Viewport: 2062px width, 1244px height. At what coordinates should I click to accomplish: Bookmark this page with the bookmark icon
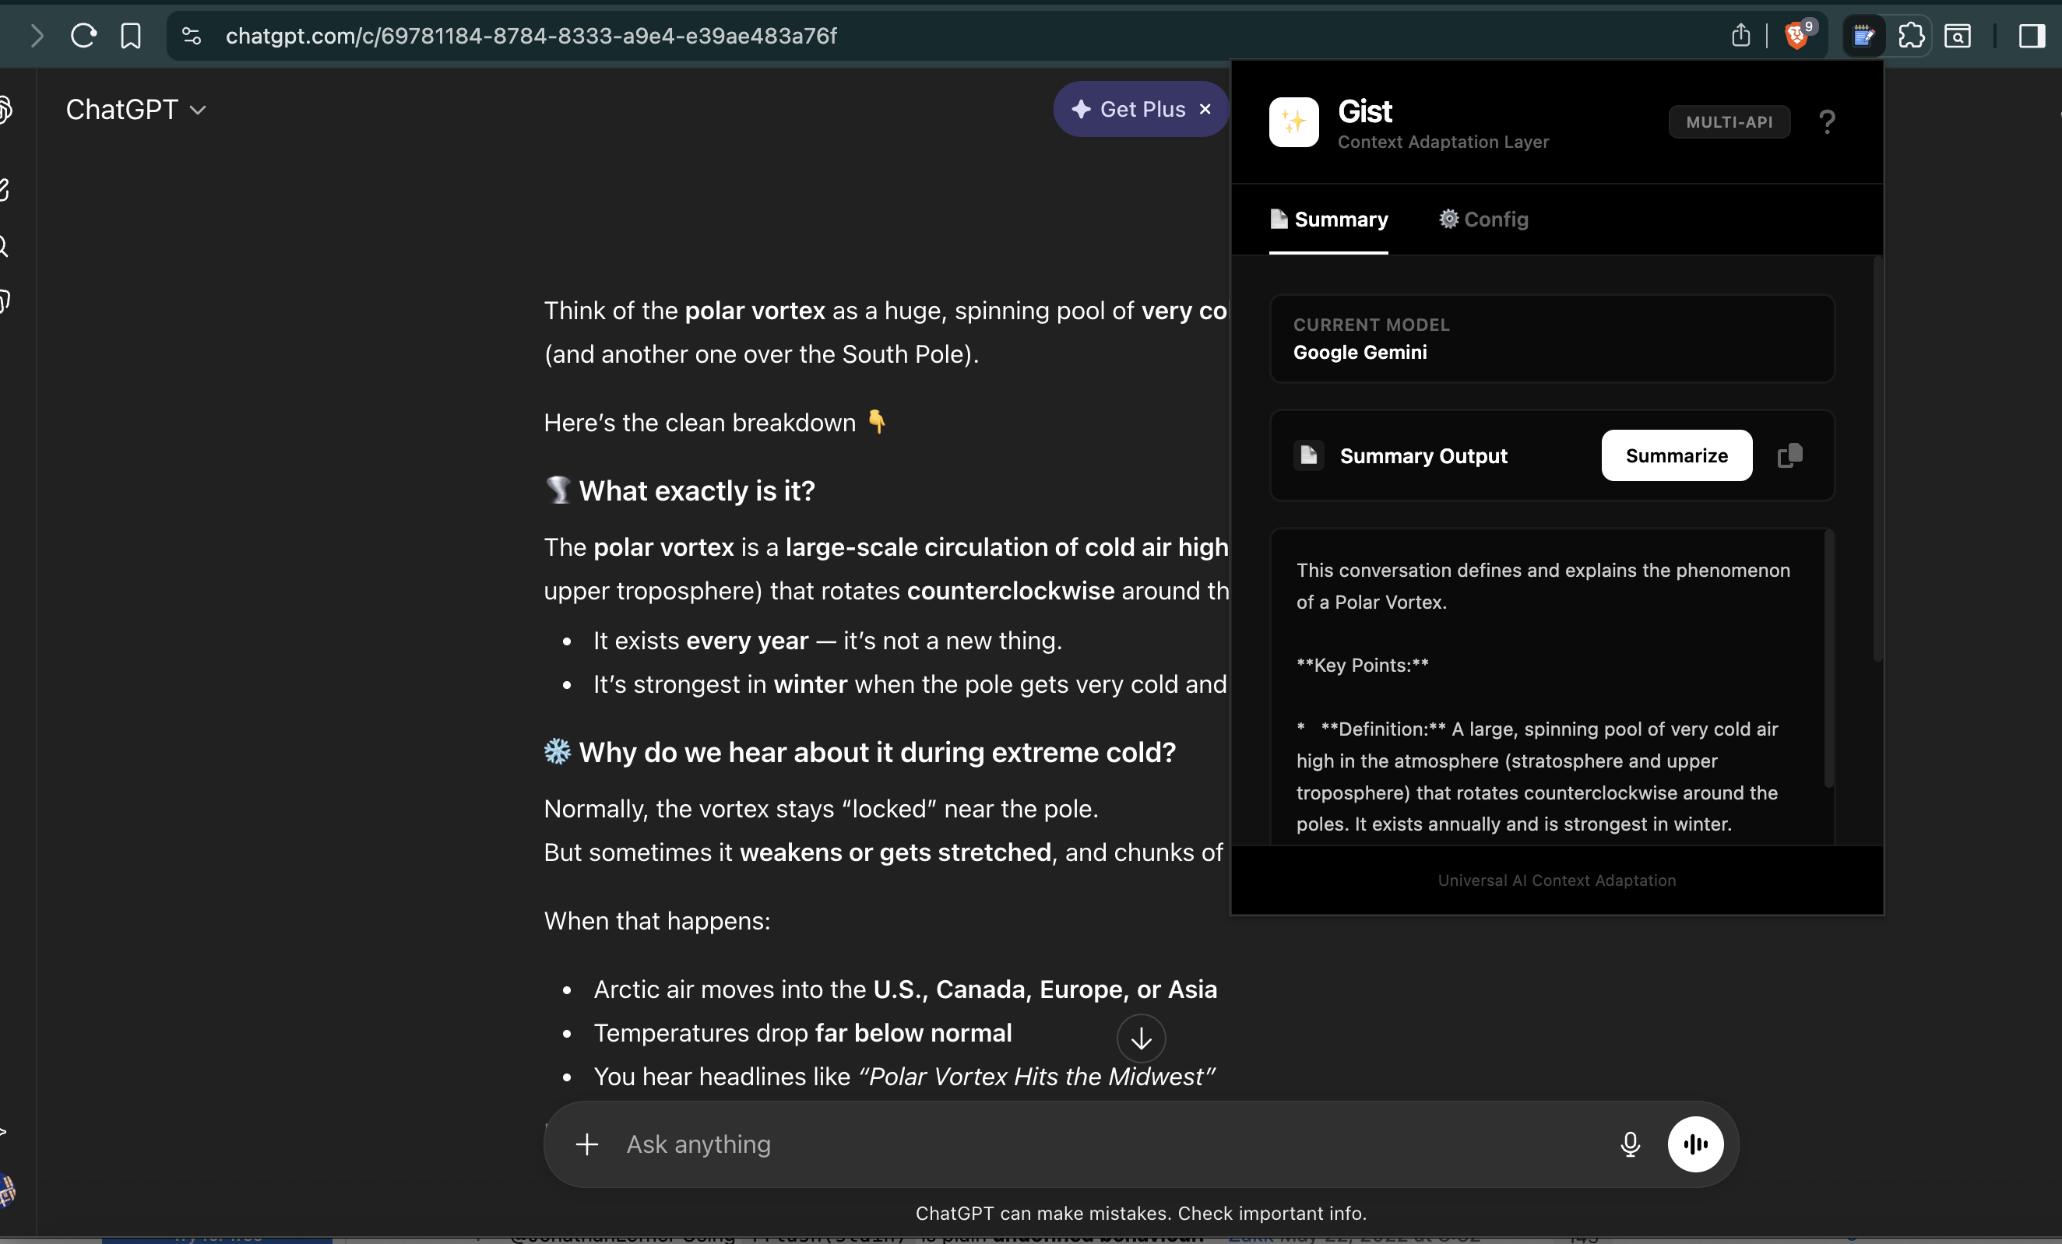click(131, 36)
